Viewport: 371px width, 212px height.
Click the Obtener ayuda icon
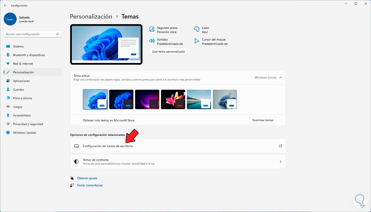pos(72,178)
